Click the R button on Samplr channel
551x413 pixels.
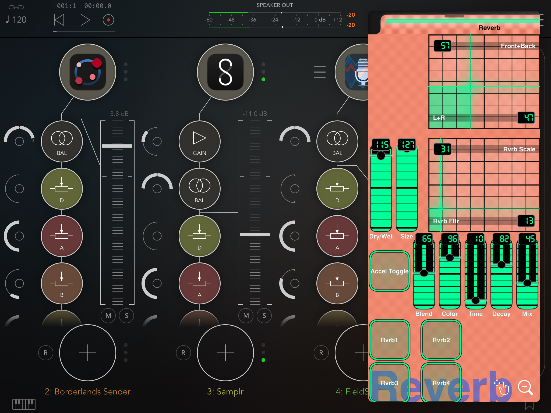tap(183, 353)
